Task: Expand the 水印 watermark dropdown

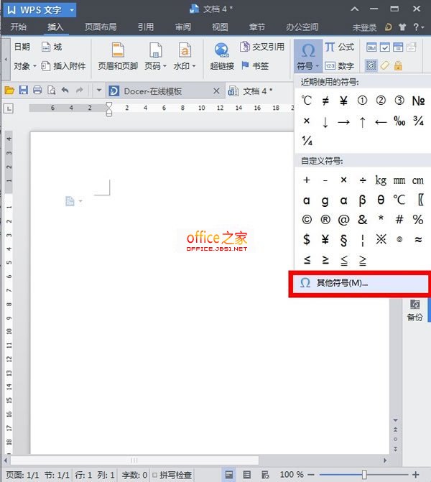Action: point(185,66)
